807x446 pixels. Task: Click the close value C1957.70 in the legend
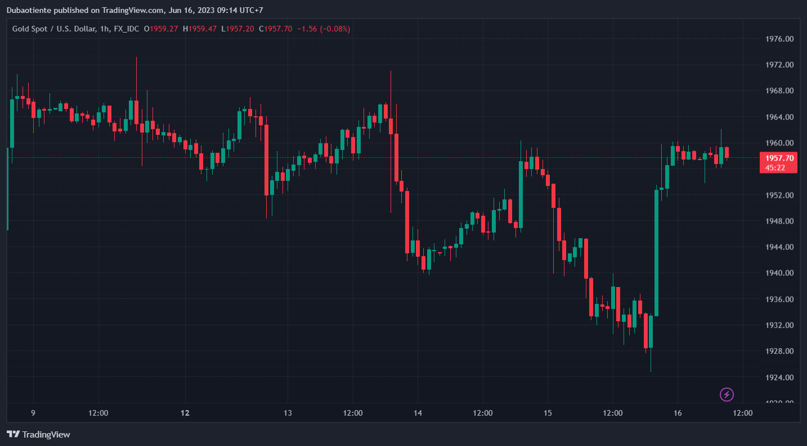tap(275, 29)
